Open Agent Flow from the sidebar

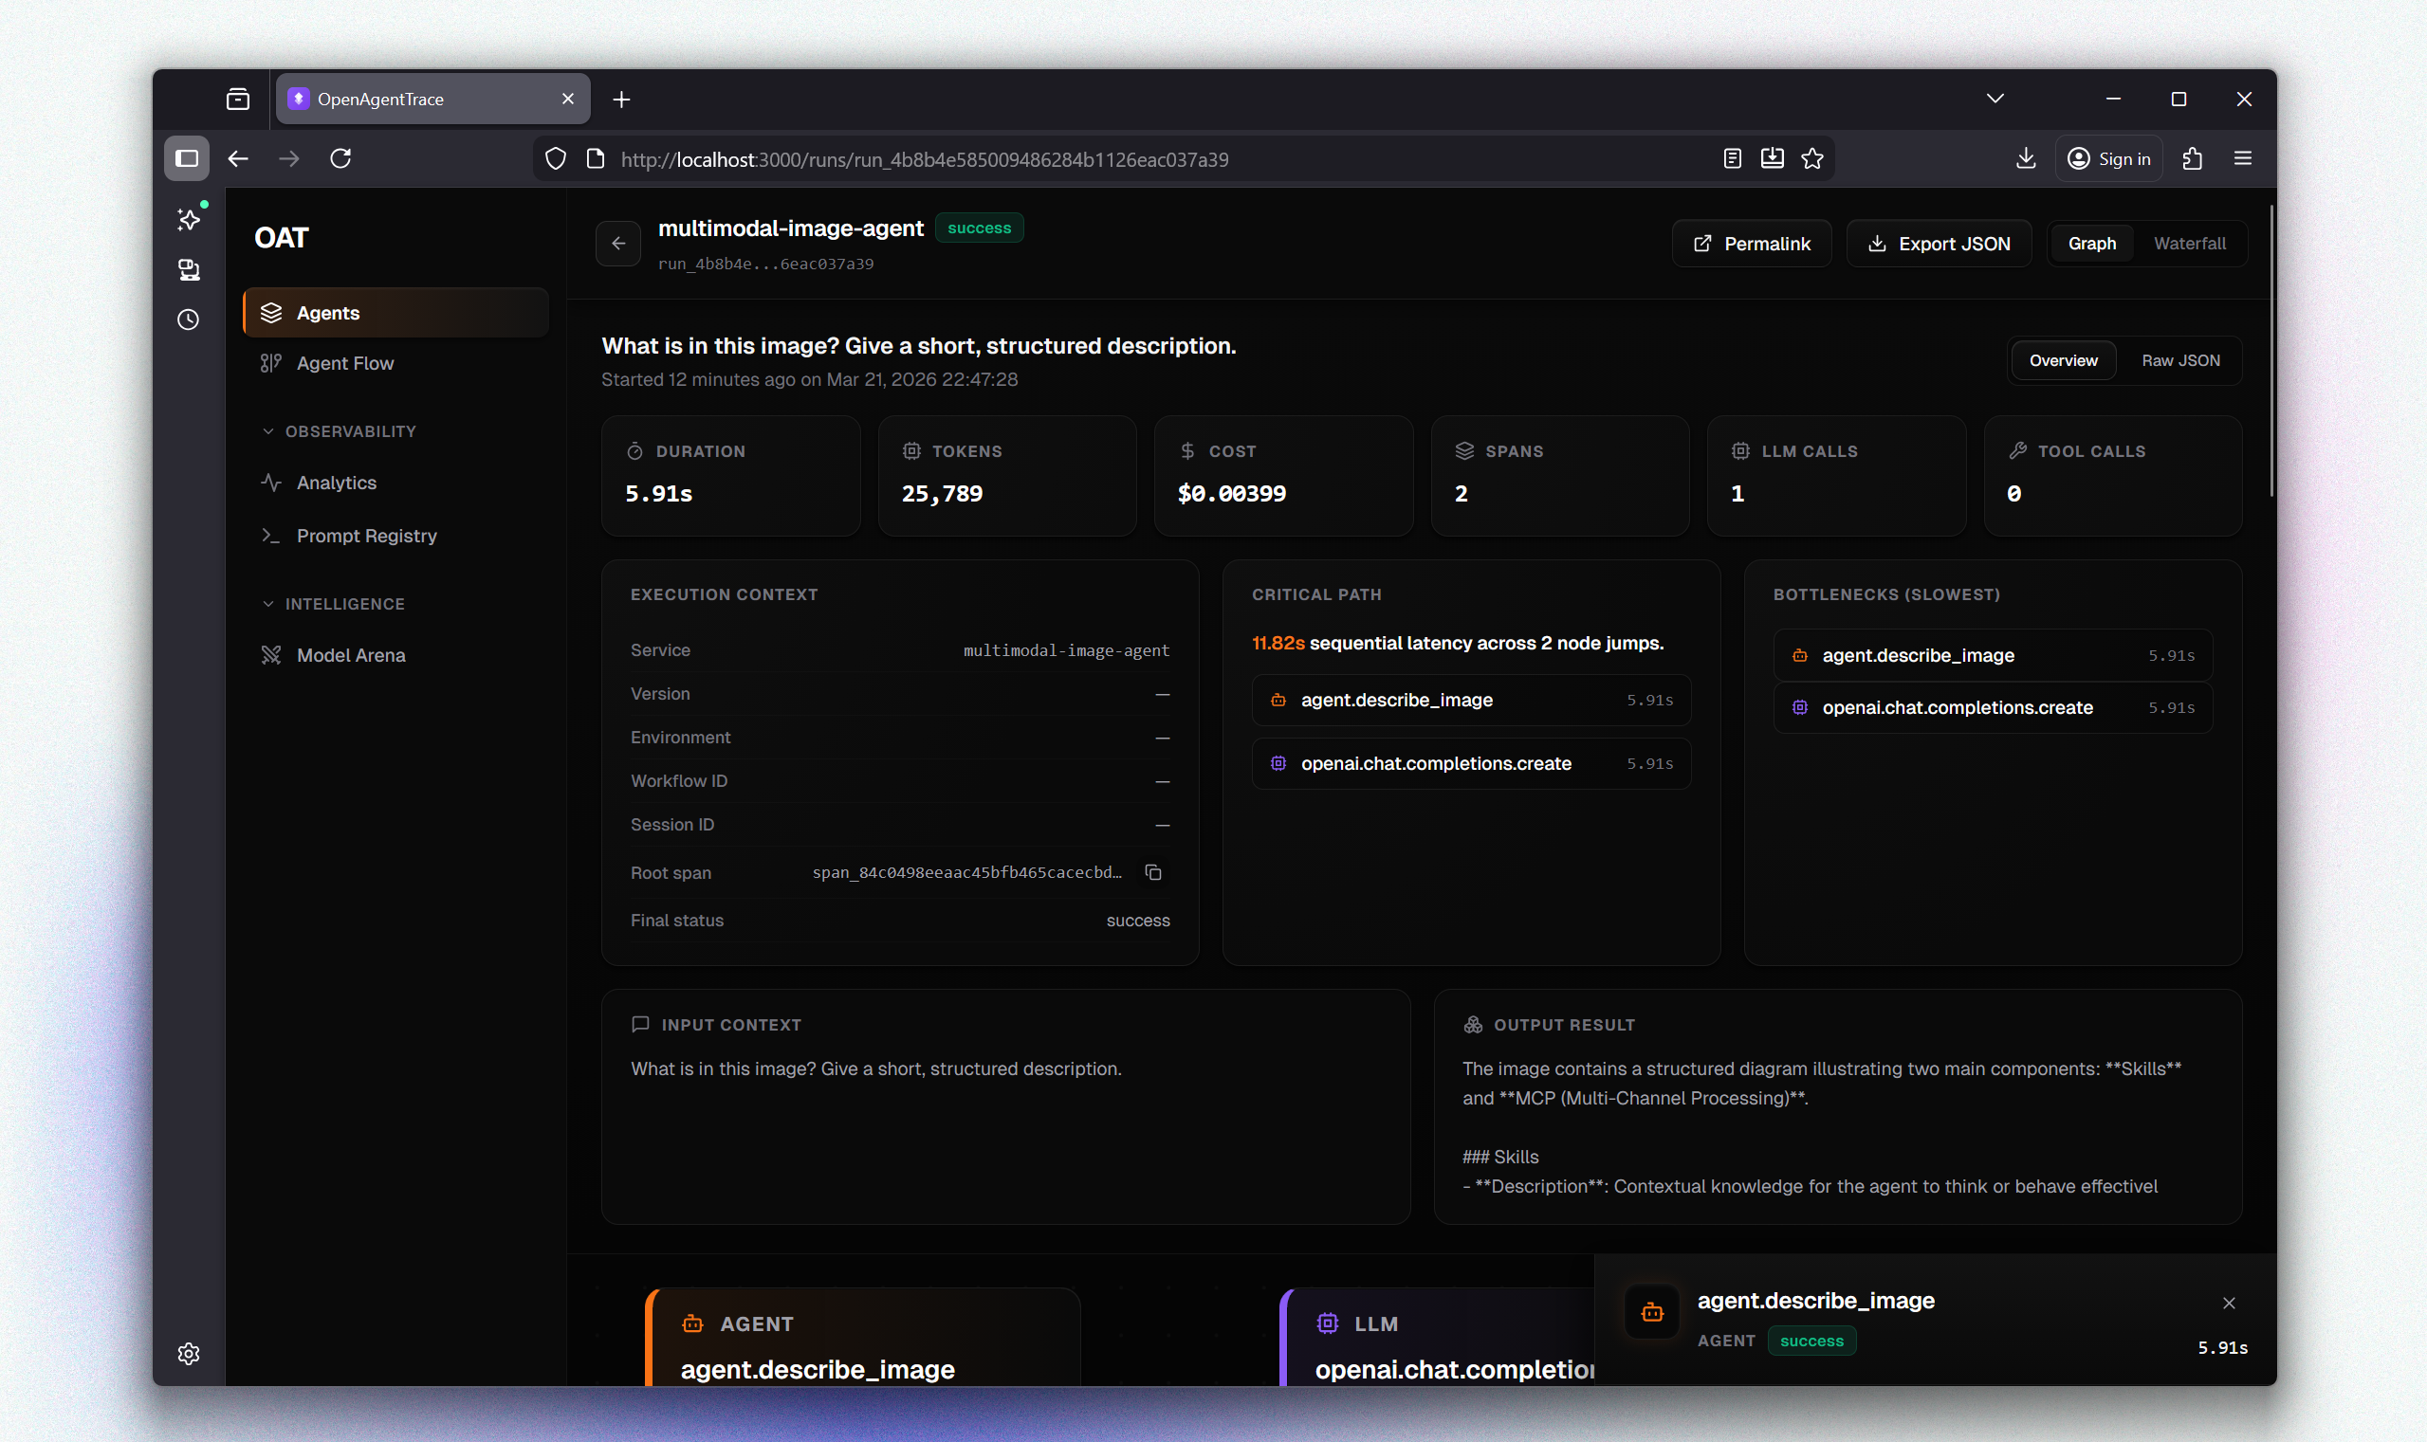(344, 362)
